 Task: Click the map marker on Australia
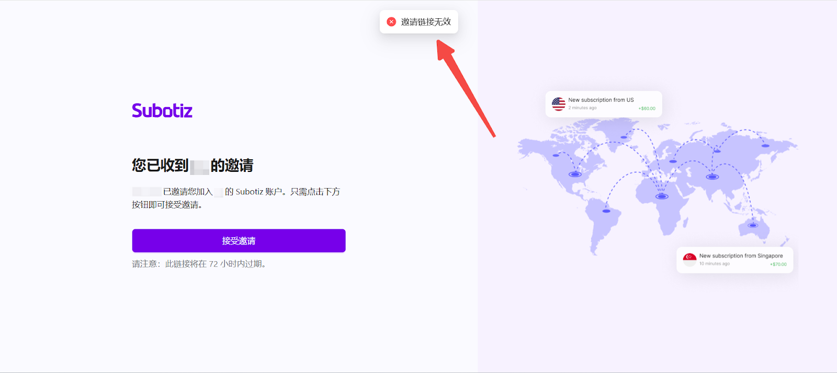click(753, 226)
